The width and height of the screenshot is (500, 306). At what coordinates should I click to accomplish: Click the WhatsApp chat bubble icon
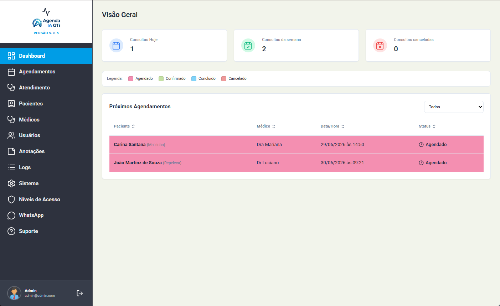(11, 215)
